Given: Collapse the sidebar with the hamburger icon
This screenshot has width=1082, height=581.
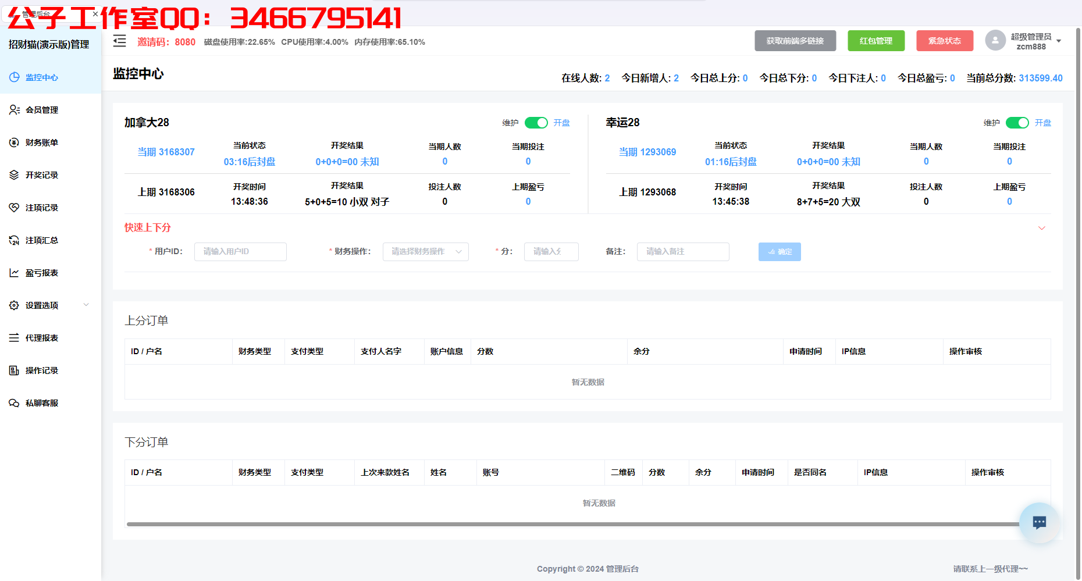Looking at the screenshot, I should click(x=119, y=41).
